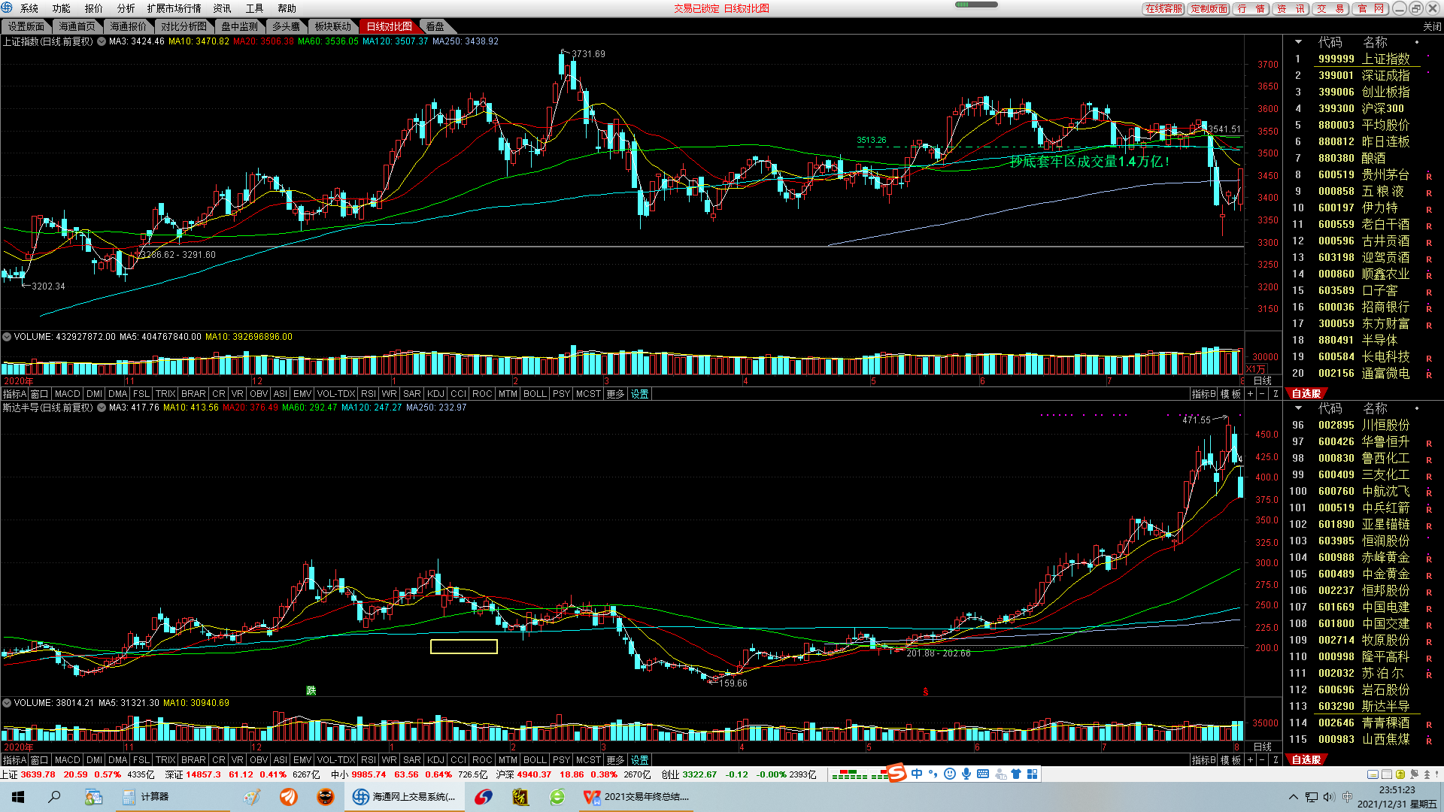
Task: Click the 定制版面 button
Action: pyautogui.click(x=1209, y=8)
